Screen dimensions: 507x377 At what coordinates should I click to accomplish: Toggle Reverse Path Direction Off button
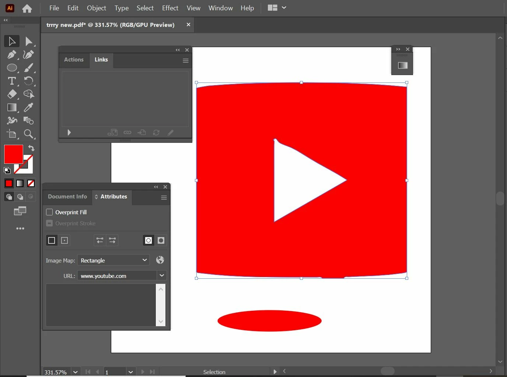point(100,240)
